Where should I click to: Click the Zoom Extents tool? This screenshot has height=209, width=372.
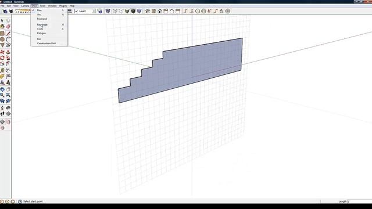tap(8, 95)
